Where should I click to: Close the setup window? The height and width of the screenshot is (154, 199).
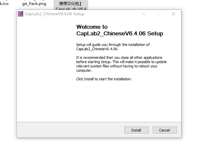[x=174, y=14]
